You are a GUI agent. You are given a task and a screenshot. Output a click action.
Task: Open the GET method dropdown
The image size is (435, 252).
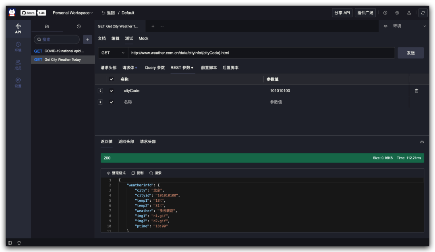(113, 53)
